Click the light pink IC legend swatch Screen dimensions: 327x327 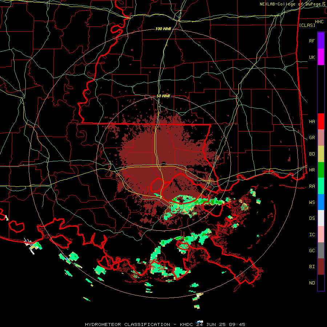pos(321,235)
